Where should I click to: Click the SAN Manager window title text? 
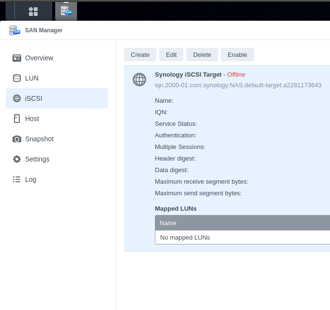click(44, 30)
